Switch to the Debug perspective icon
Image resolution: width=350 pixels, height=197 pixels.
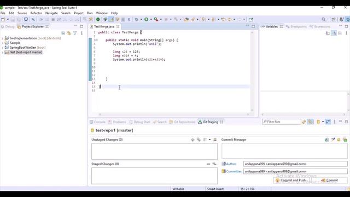(348, 20)
